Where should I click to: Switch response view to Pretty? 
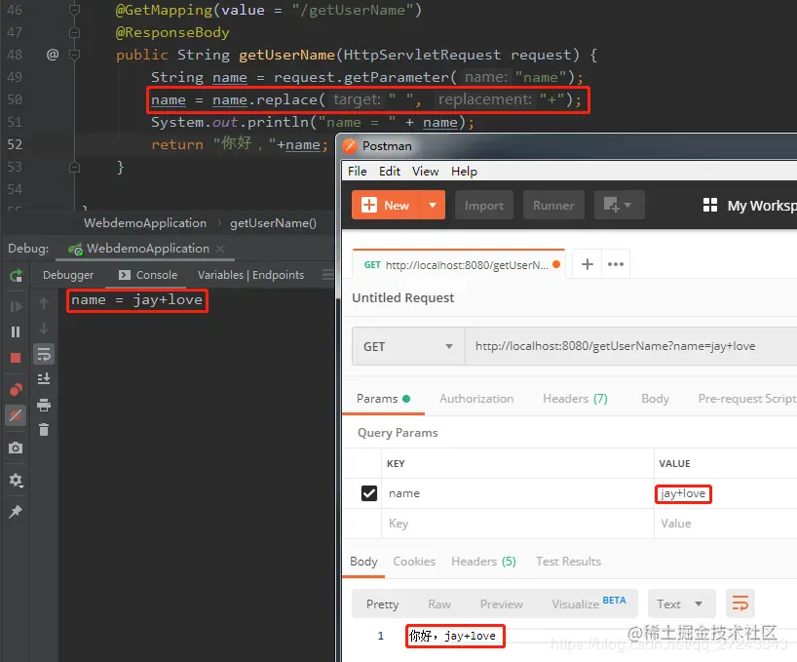click(382, 604)
